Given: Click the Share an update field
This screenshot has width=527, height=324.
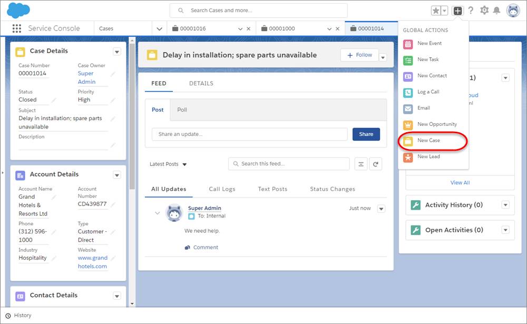Looking at the screenshot, I should coord(249,134).
